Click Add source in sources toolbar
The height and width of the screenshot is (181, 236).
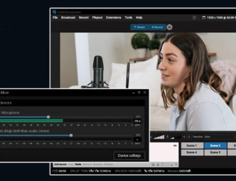[x=60, y=164]
